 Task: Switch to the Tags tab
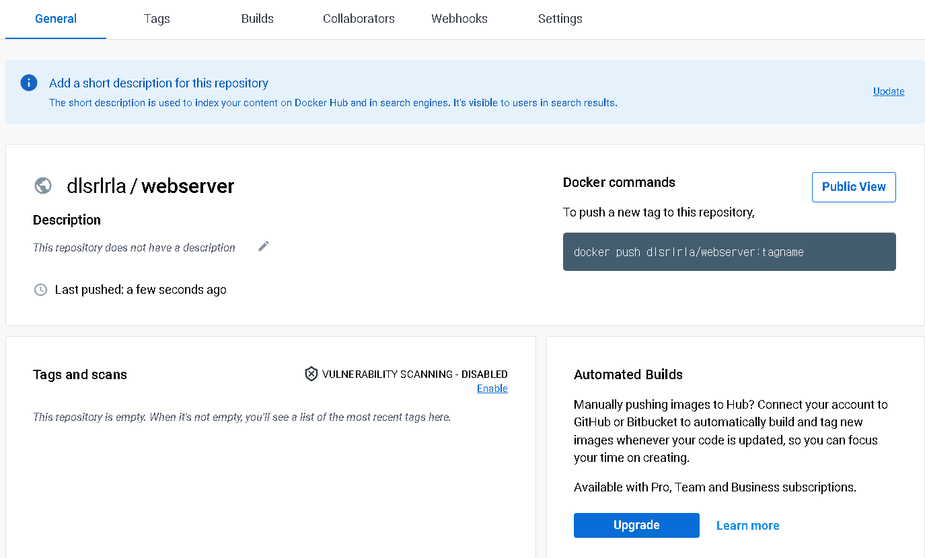(157, 19)
